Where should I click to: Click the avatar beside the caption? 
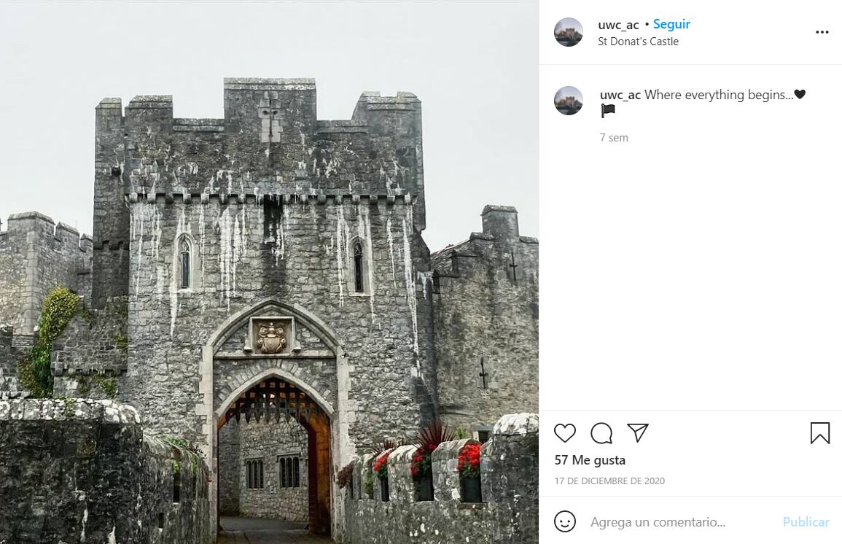569,101
